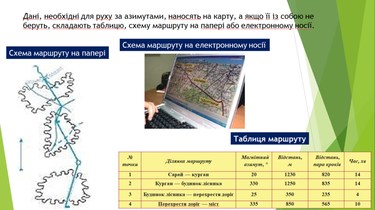Select the 'Курган — будинок лісника' cell
The image size is (375, 210).
(188, 184)
